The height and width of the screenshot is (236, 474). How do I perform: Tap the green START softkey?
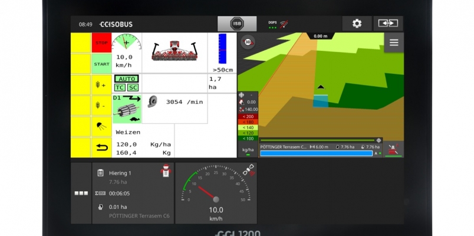coord(101,64)
